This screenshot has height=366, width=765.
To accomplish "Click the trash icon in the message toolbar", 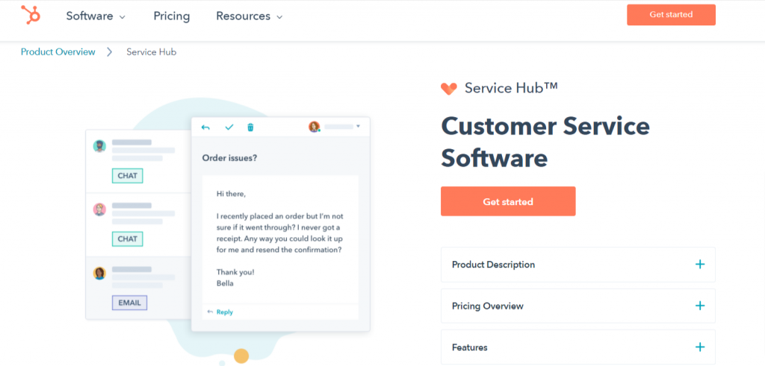I will [x=251, y=127].
